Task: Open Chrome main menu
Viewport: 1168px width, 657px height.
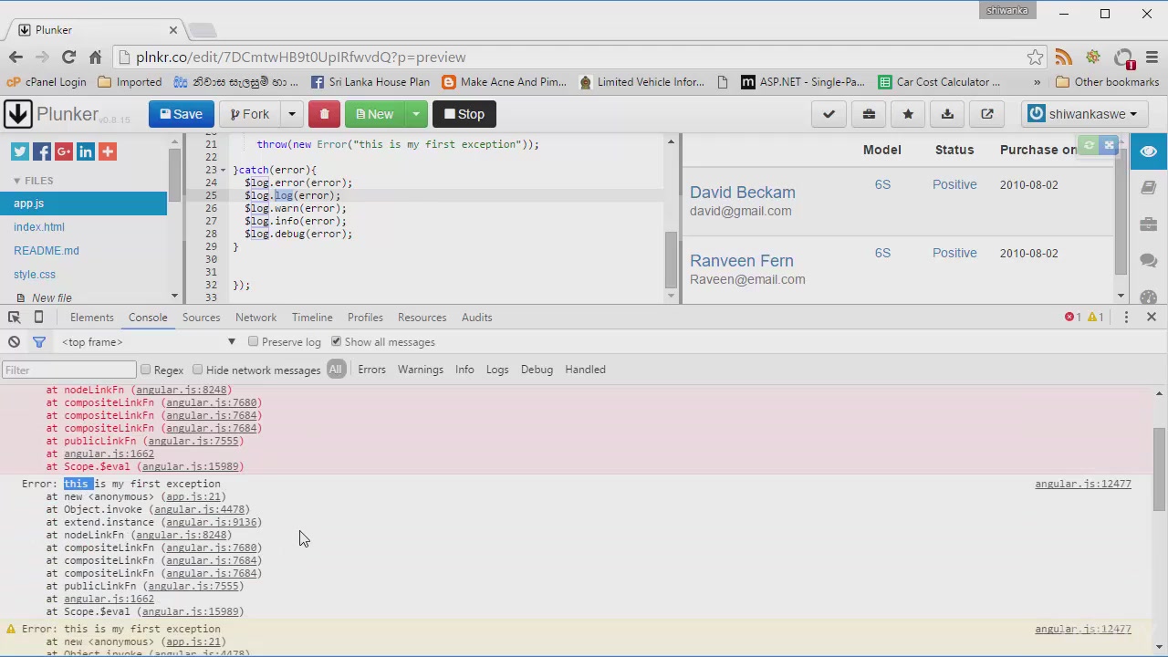Action: click(x=1152, y=57)
